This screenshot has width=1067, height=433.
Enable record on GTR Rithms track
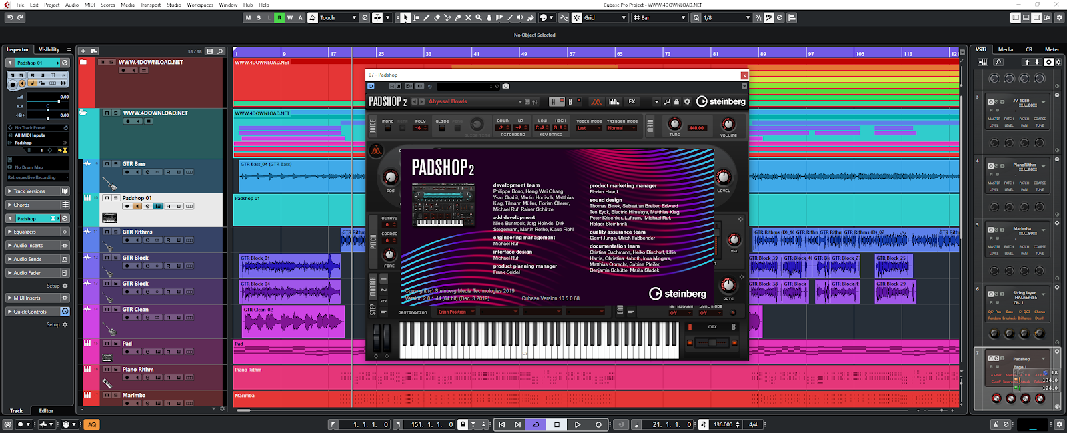[127, 240]
